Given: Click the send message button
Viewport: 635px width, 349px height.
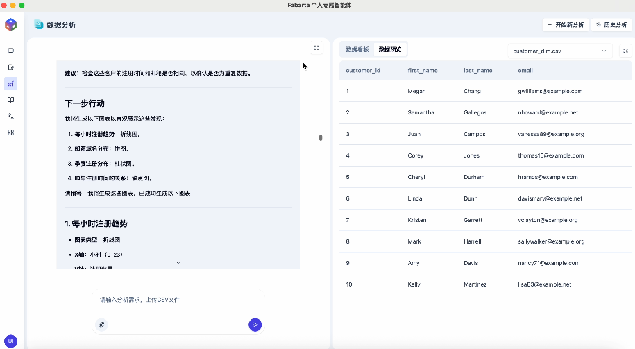Looking at the screenshot, I should (x=255, y=325).
